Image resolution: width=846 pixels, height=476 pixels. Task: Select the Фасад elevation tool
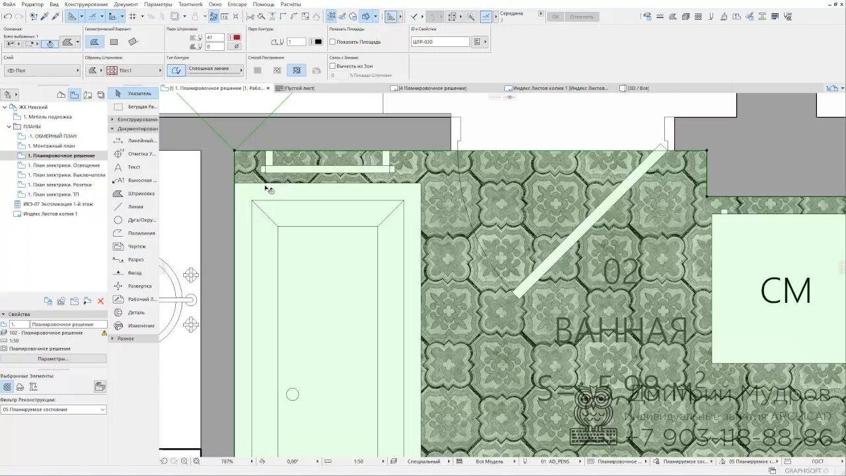coord(134,273)
